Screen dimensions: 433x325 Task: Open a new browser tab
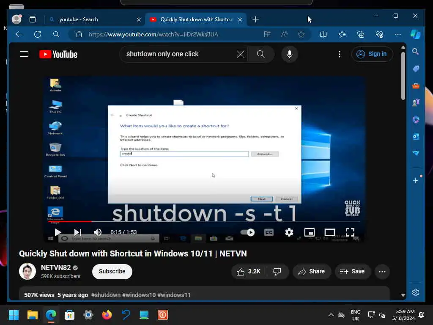[x=256, y=19]
